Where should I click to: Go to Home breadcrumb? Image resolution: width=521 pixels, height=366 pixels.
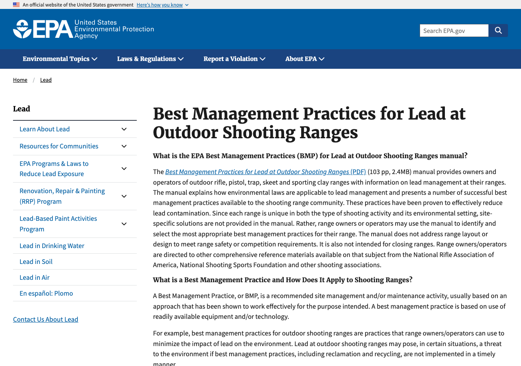(20, 80)
